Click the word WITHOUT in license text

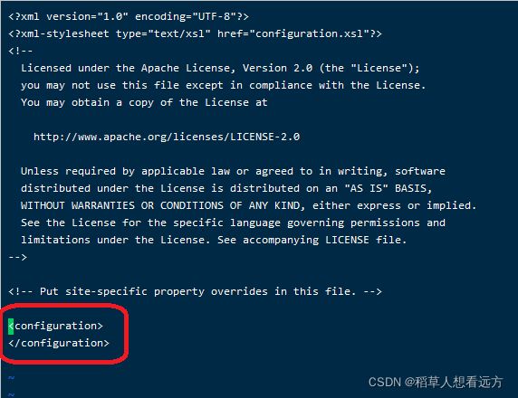[x=43, y=205]
